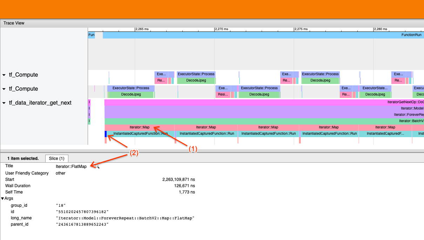The width and height of the screenshot is (424, 240).
Task: Click the Trace View title bar
Action: point(14,23)
